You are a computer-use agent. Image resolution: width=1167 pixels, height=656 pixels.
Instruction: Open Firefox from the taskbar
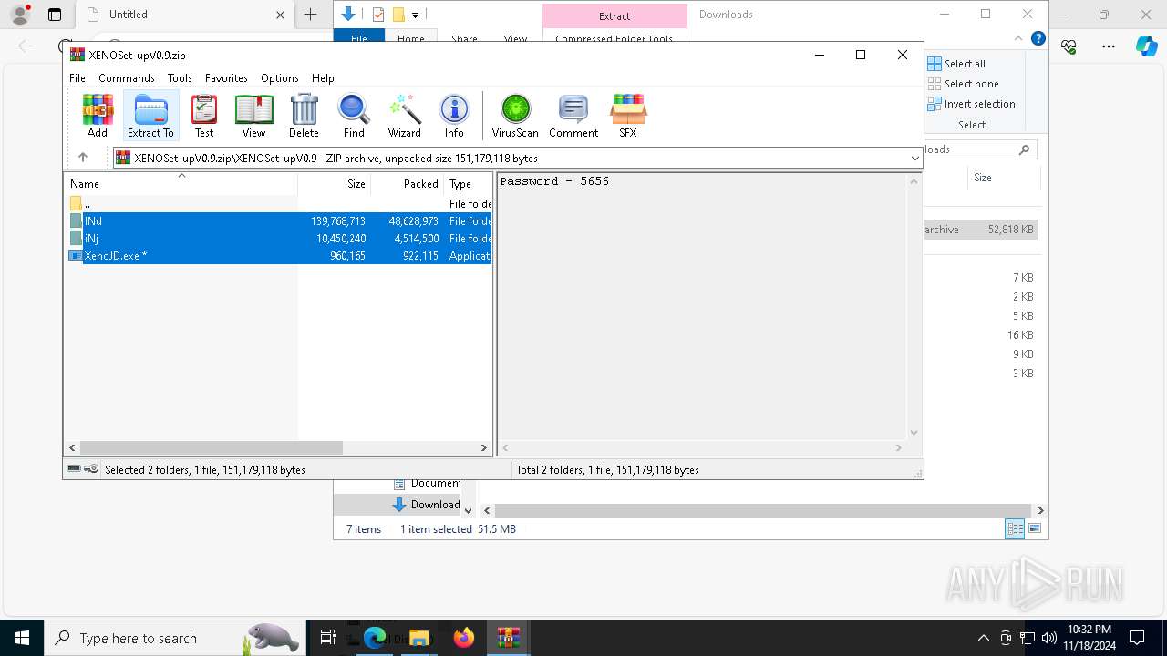(464, 638)
